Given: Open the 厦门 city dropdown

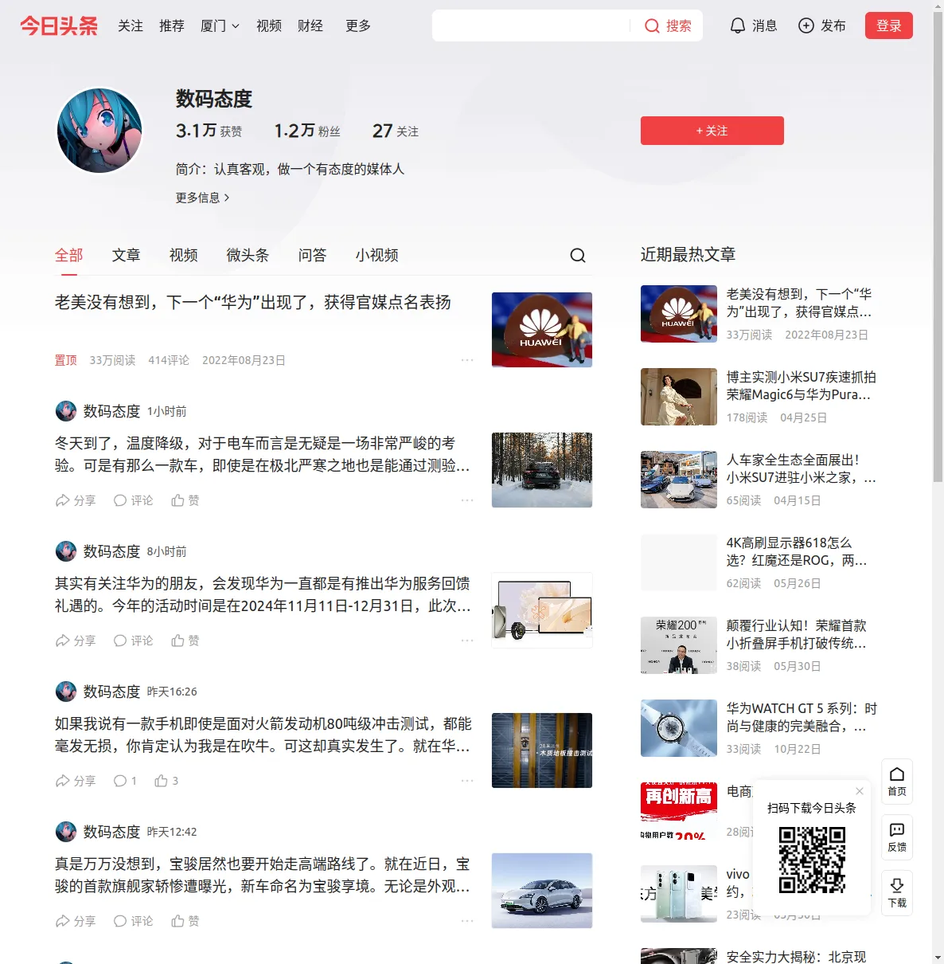Looking at the screenshot, I should (220, 25).
